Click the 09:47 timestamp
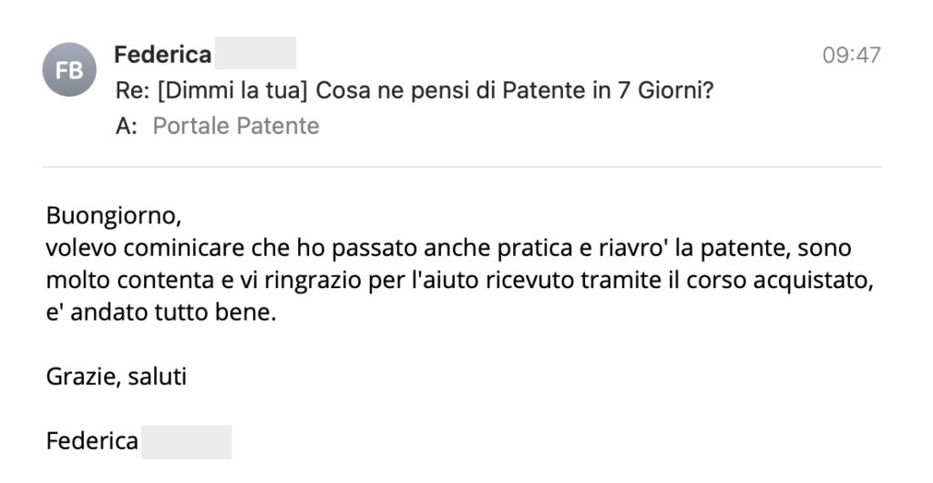 tap(851, 55)
